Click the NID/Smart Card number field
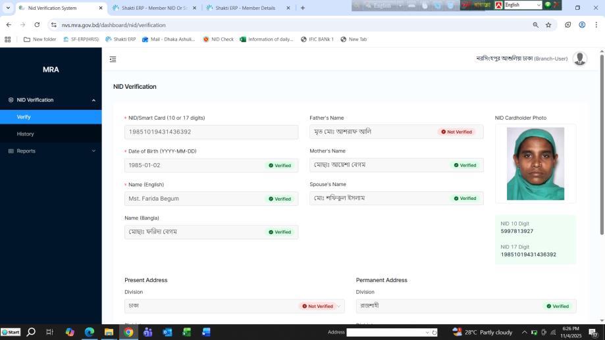The image size is (605, 340). click(x=211, y=132)
